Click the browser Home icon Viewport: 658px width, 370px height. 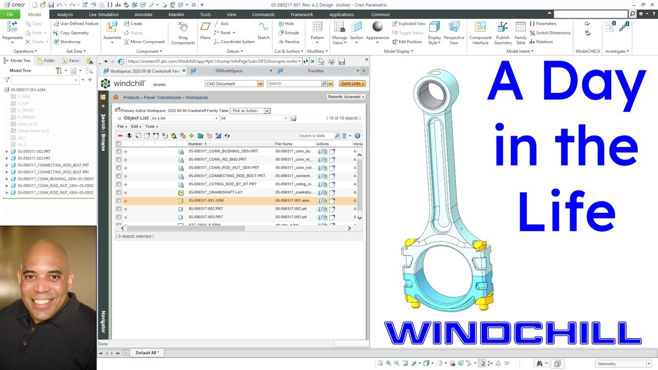coord(322,61)
